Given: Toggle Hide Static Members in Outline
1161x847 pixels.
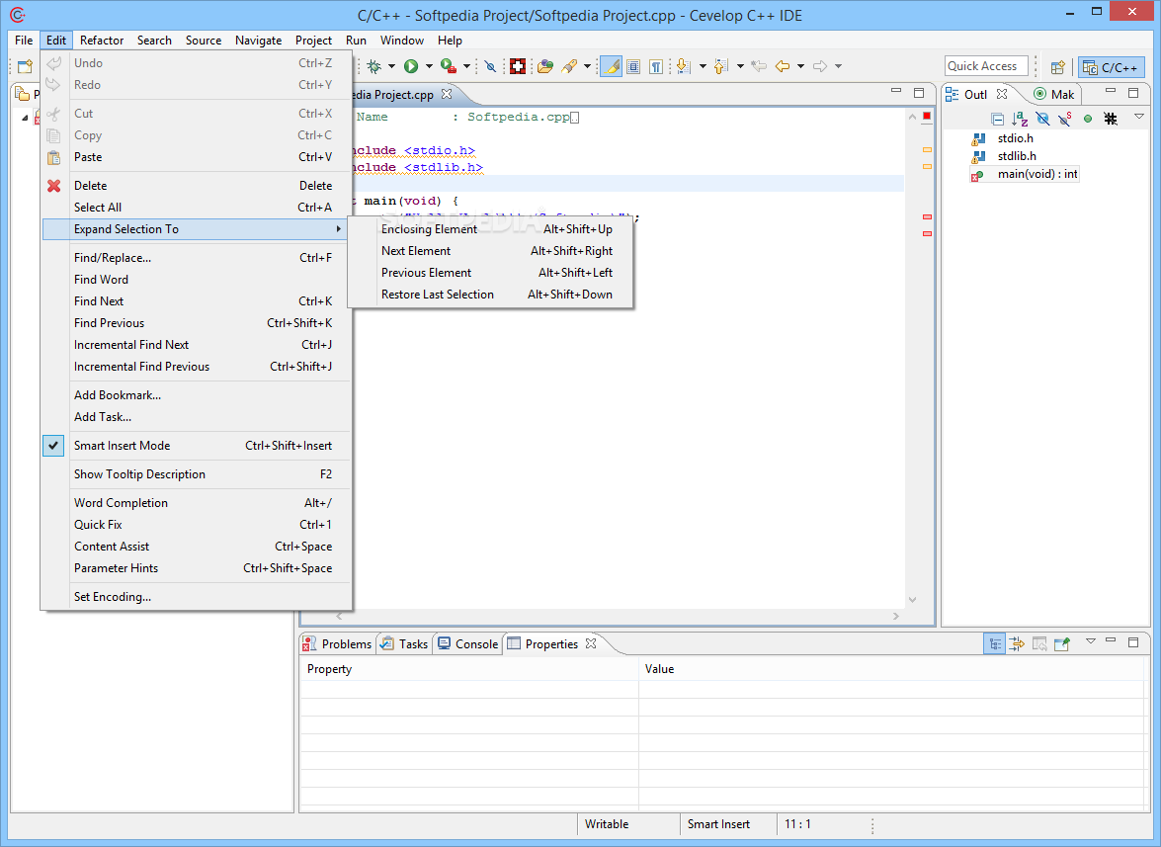Looking at the screenshot, I should click(x=1065, y=119).
